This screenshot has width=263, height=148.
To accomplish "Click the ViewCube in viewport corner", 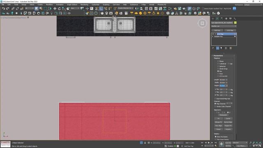I will click(202, 23).
